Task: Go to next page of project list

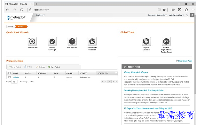Action: tap(113, 82)
